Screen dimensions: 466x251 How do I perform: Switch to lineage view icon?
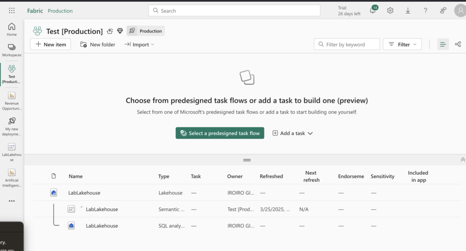(x=458, y=44)
